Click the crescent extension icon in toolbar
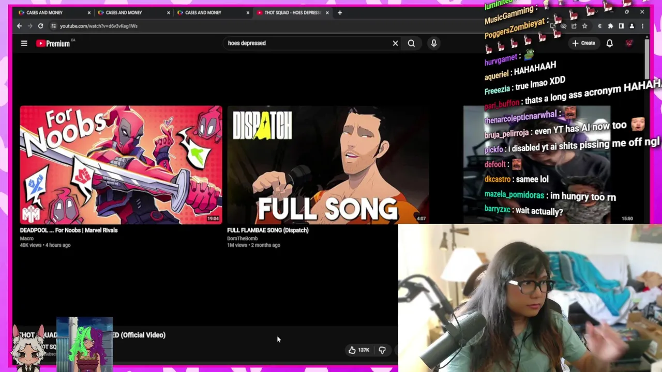The image size is (662, 372). coord(599,26)
